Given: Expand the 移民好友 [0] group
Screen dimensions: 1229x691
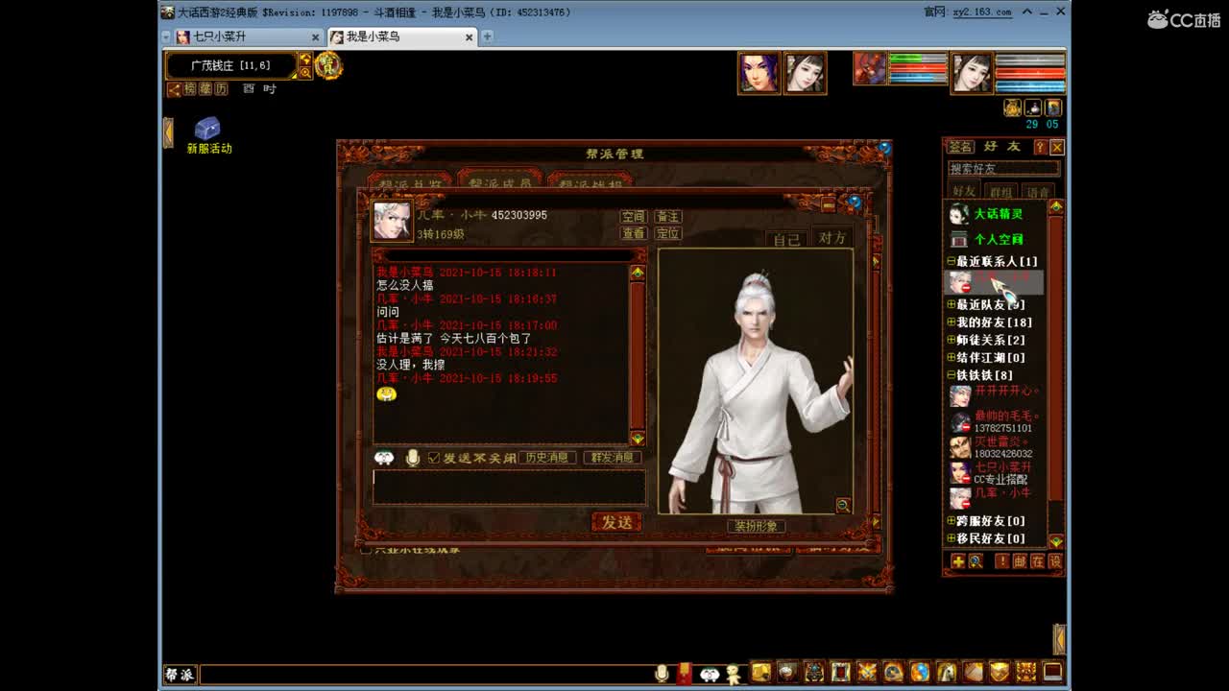Looking at the screenshot, I should click(x=952, y=538).
